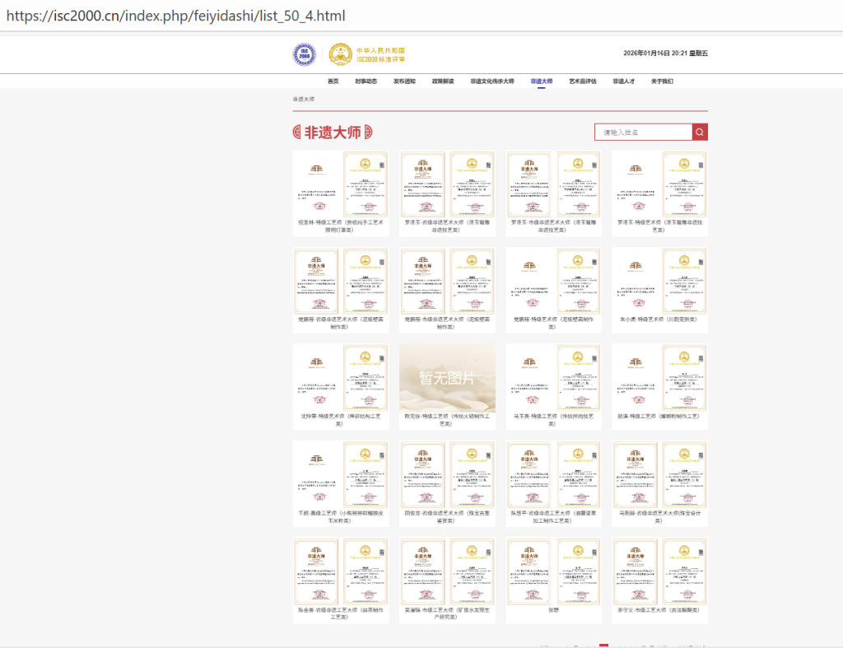
Task: Click the 请输入姓名 search input field
Action: coord(644,132)
